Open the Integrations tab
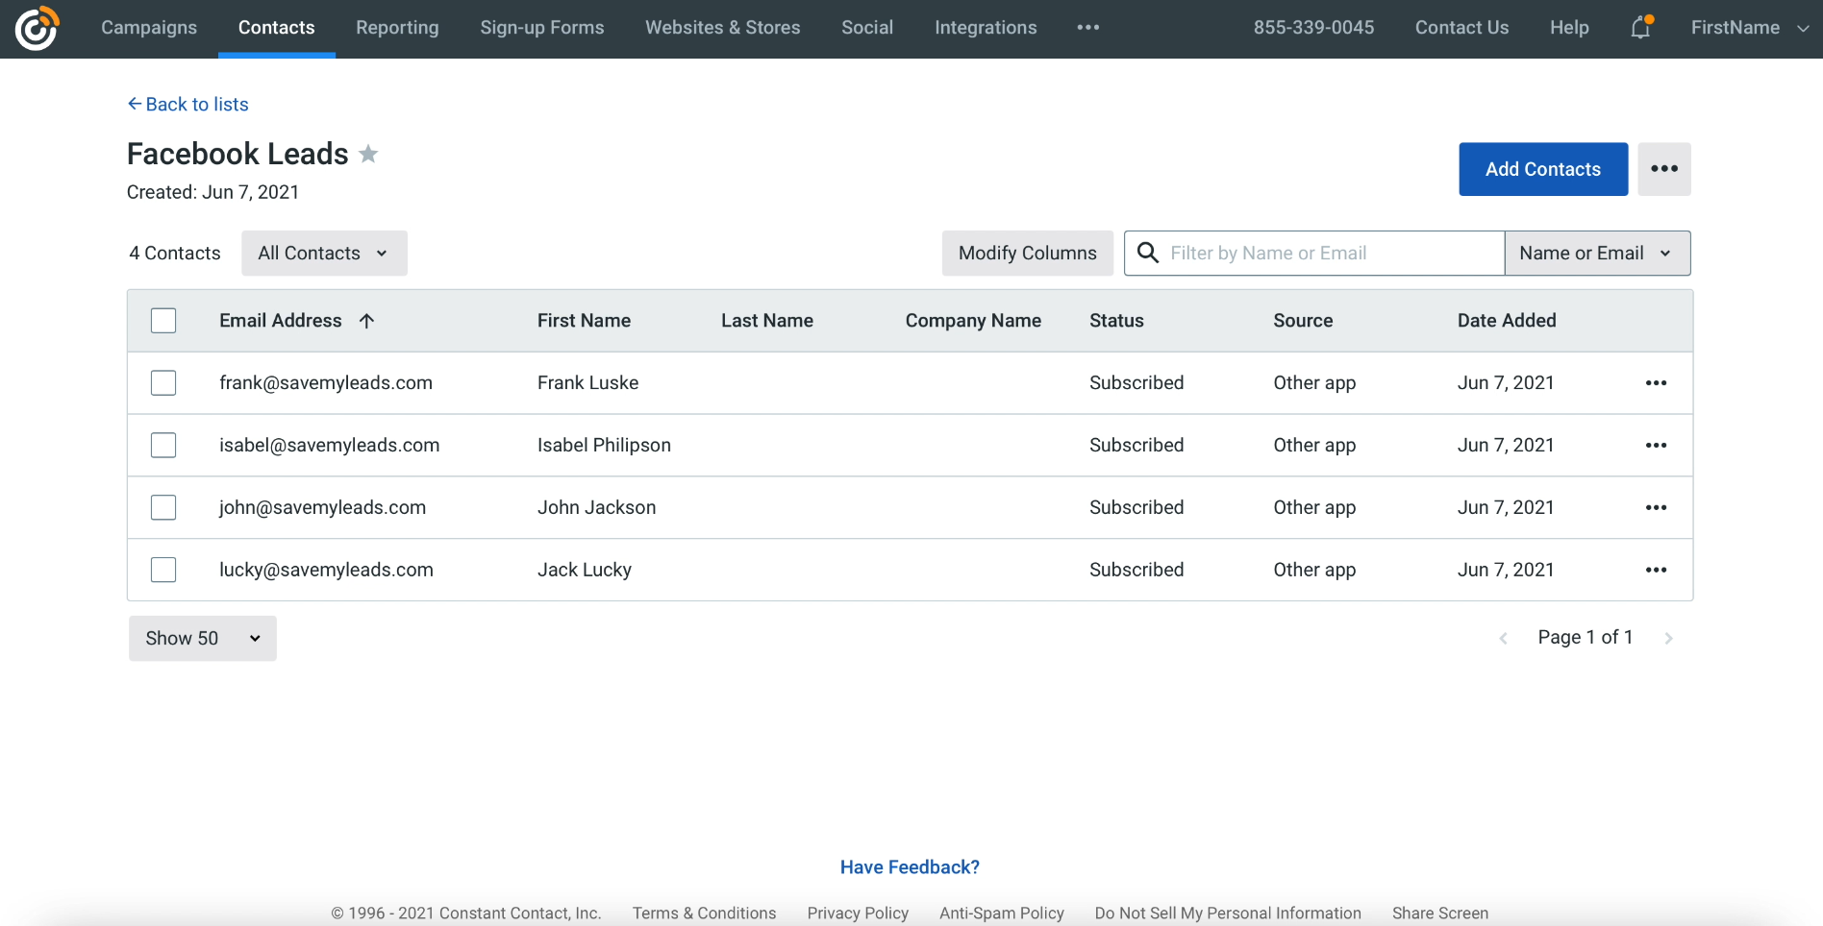The width and height of the screenshot is (1823, 926). pos(986,28)
